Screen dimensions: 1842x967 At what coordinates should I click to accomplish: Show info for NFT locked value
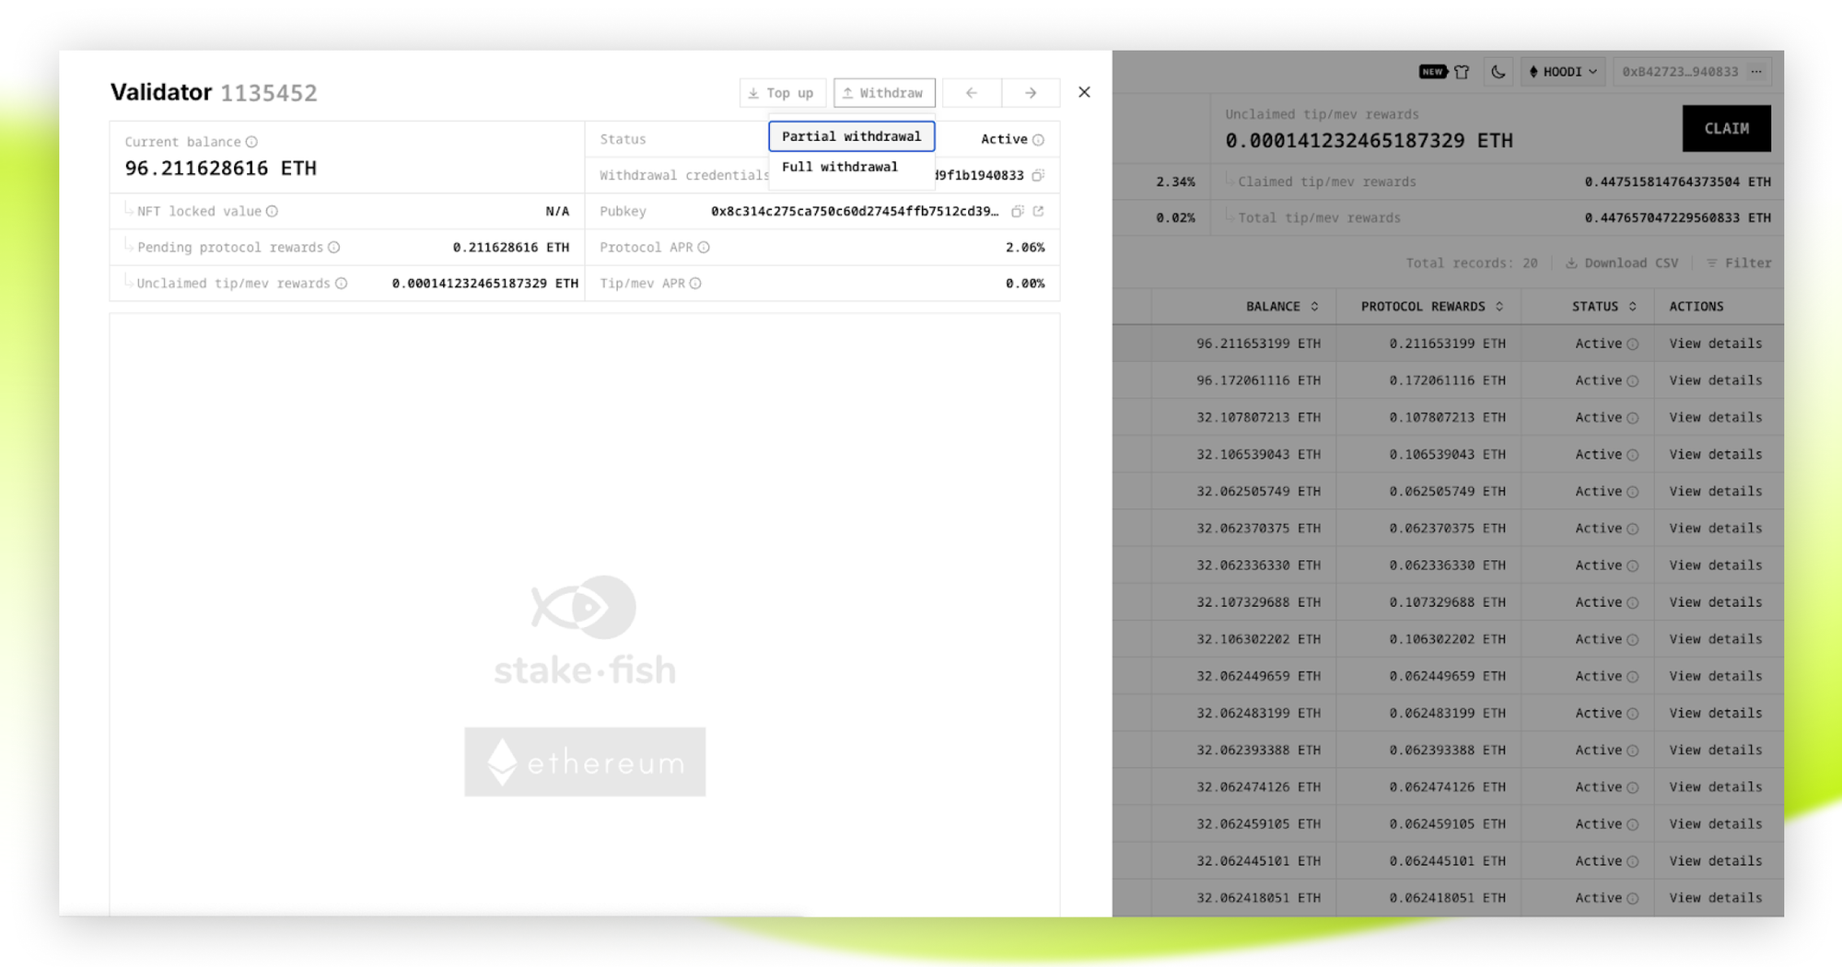tap(272, 212)
